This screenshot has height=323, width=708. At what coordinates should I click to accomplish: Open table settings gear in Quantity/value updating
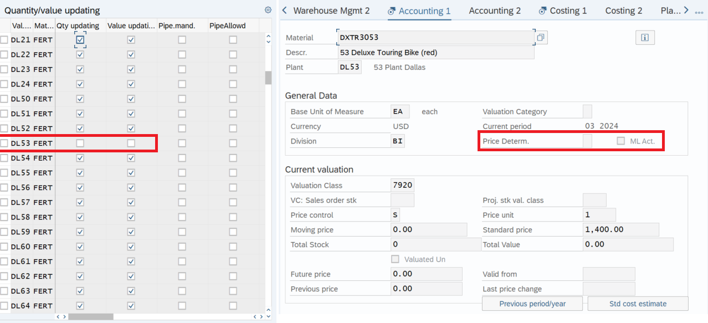268,10
